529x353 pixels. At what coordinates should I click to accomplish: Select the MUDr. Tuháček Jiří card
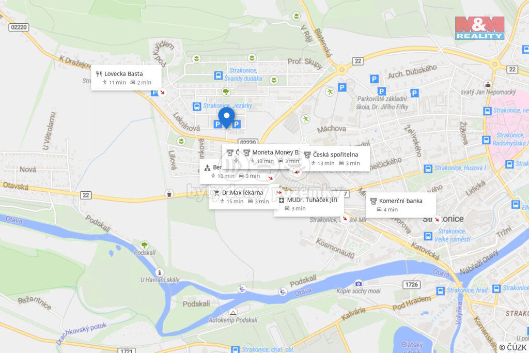308,204
